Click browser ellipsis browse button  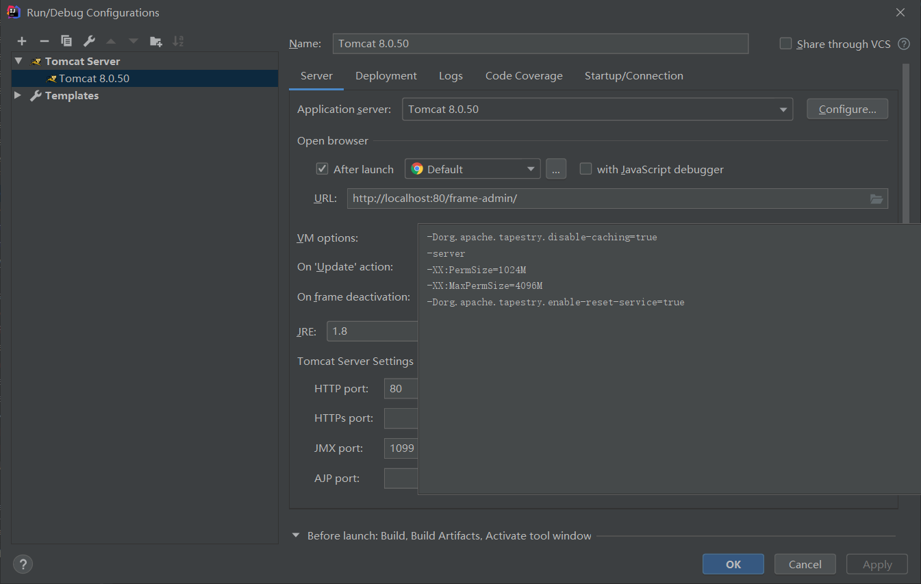(x=556, y=168)
